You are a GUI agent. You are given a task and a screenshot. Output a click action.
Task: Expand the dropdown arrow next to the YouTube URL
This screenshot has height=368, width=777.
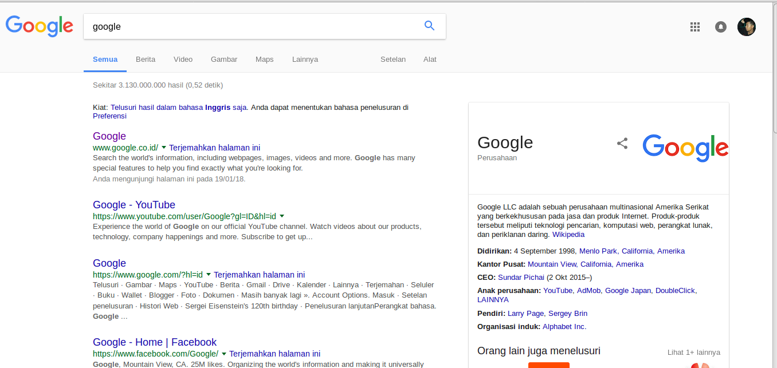(x=282, y=216)
